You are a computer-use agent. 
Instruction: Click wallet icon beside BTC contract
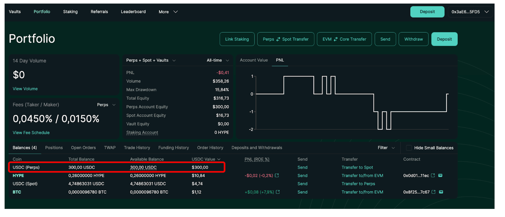(441, 192)
